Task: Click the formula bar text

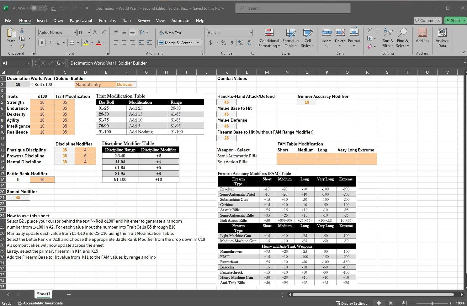Action: [x=109, y=63]
